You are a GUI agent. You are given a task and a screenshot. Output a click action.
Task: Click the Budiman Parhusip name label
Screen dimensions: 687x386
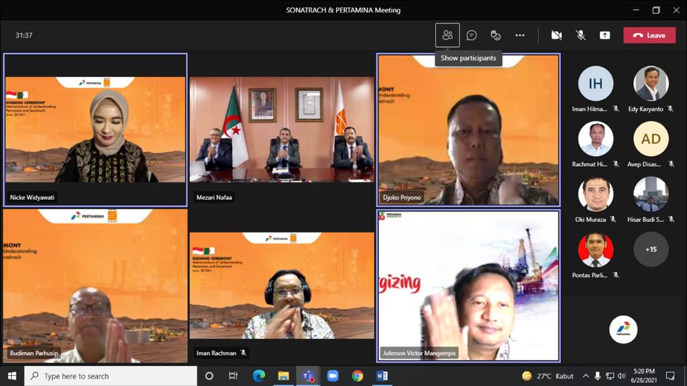pos(34,352)
